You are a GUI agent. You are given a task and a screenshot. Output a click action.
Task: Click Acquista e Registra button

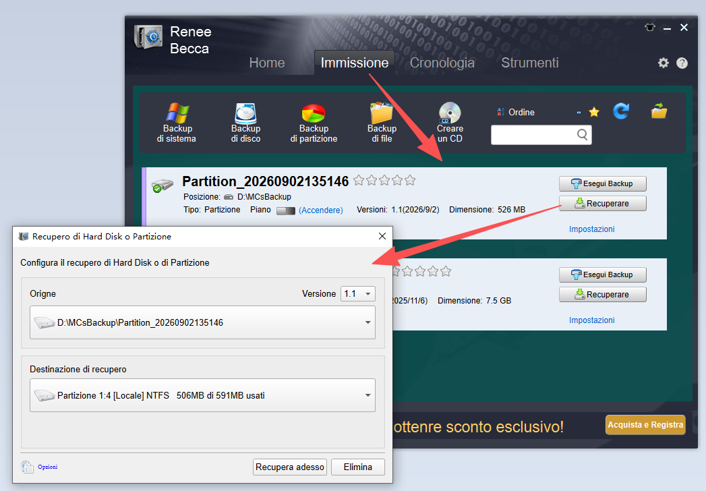(x=645, y=425)
